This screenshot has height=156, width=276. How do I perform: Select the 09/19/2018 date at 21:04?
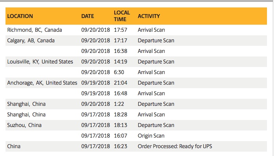coord(95,83)
